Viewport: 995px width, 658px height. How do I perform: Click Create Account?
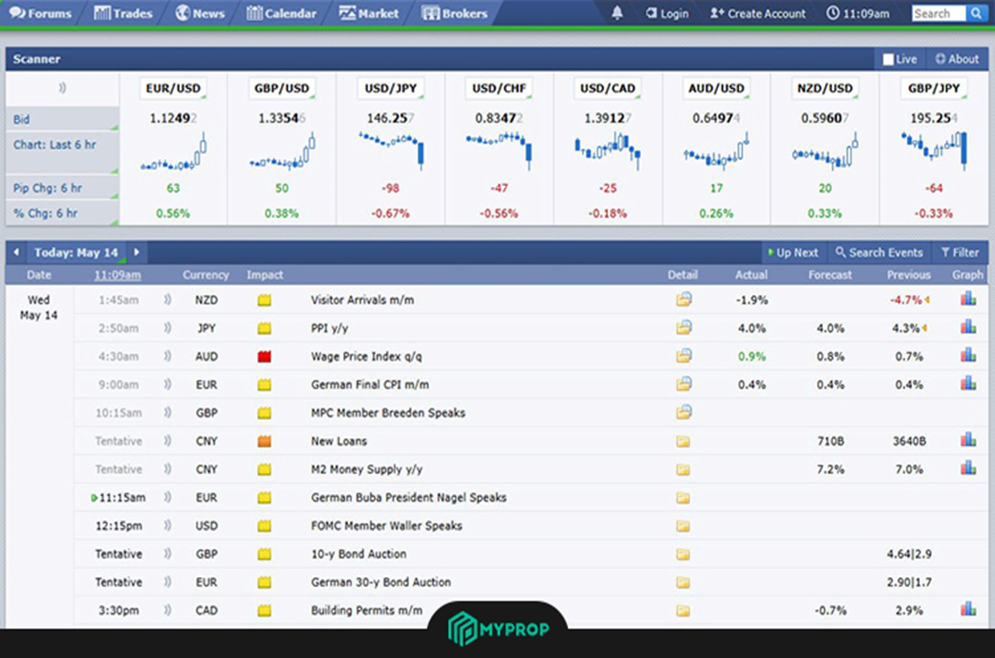point(758,14)
